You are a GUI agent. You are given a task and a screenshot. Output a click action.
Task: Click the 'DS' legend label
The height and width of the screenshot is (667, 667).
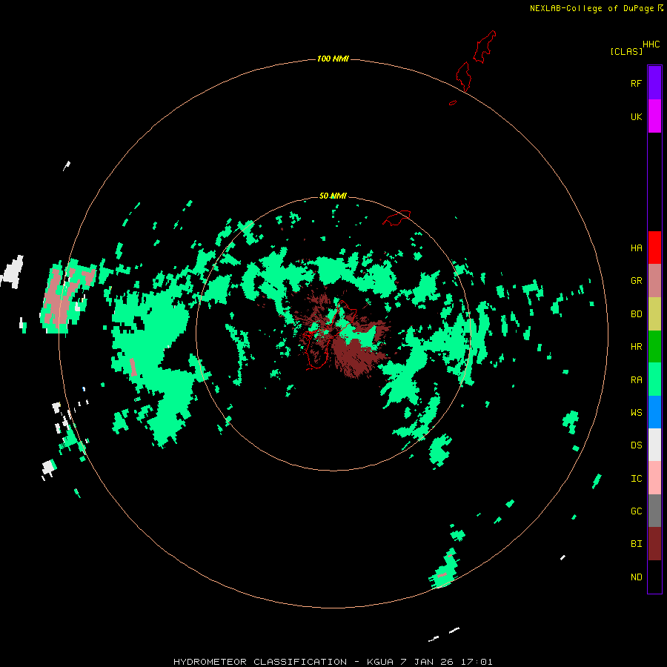point(636,445)
